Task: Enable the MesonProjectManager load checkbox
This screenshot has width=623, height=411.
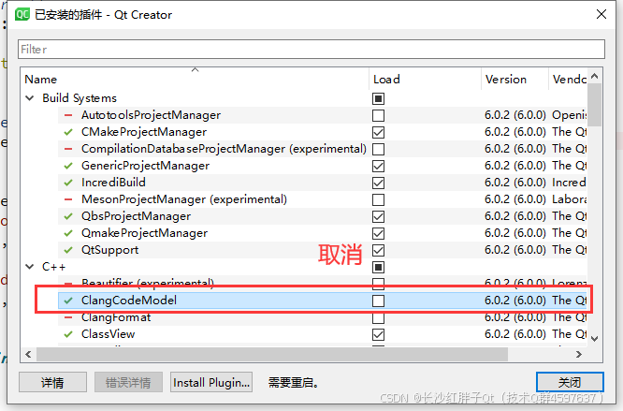Action: [378, 199]
